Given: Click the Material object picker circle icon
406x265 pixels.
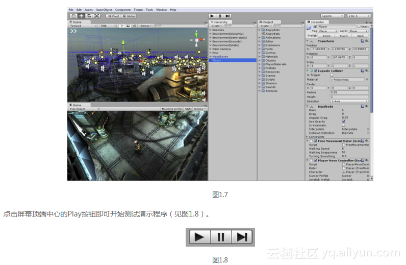Looking at the screenshot, I should [x=367, y=80].
